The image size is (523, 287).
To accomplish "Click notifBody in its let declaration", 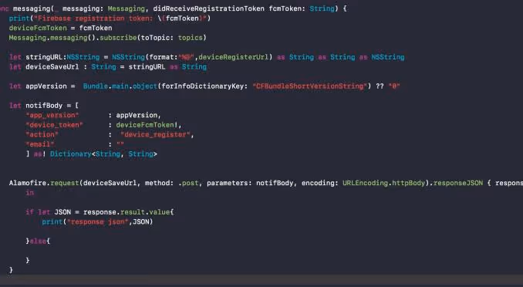I will 44,106.
